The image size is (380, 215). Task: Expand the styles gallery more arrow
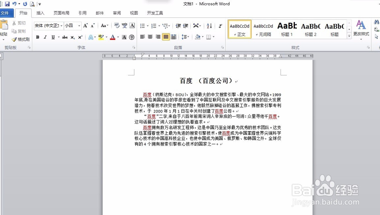(349, 36)
